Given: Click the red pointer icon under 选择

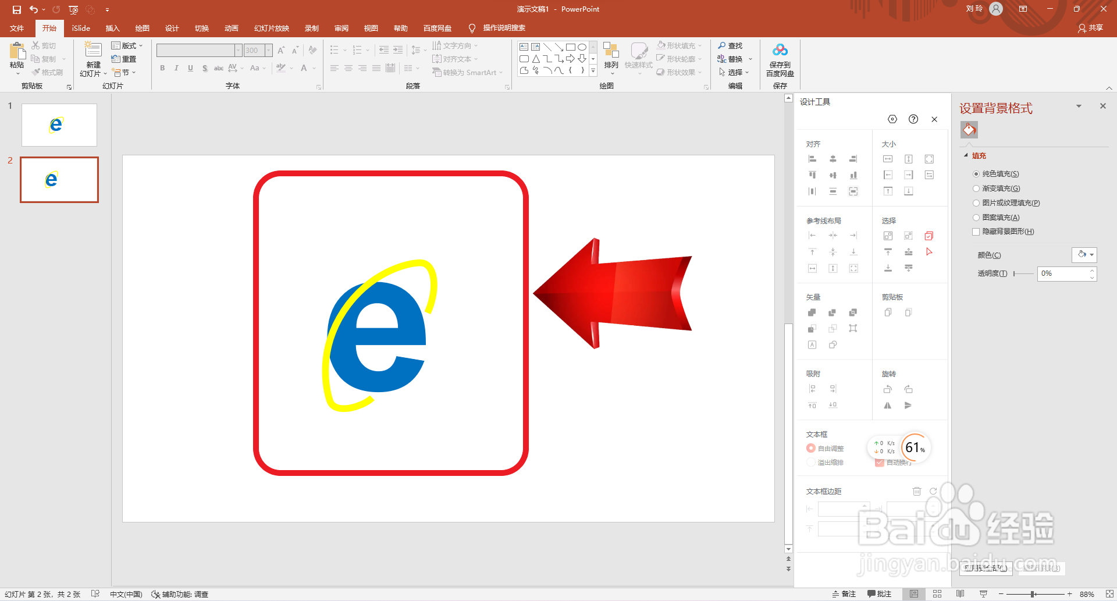Looking at the screenshot, I should pyautogui.click(x=929, y=252).
